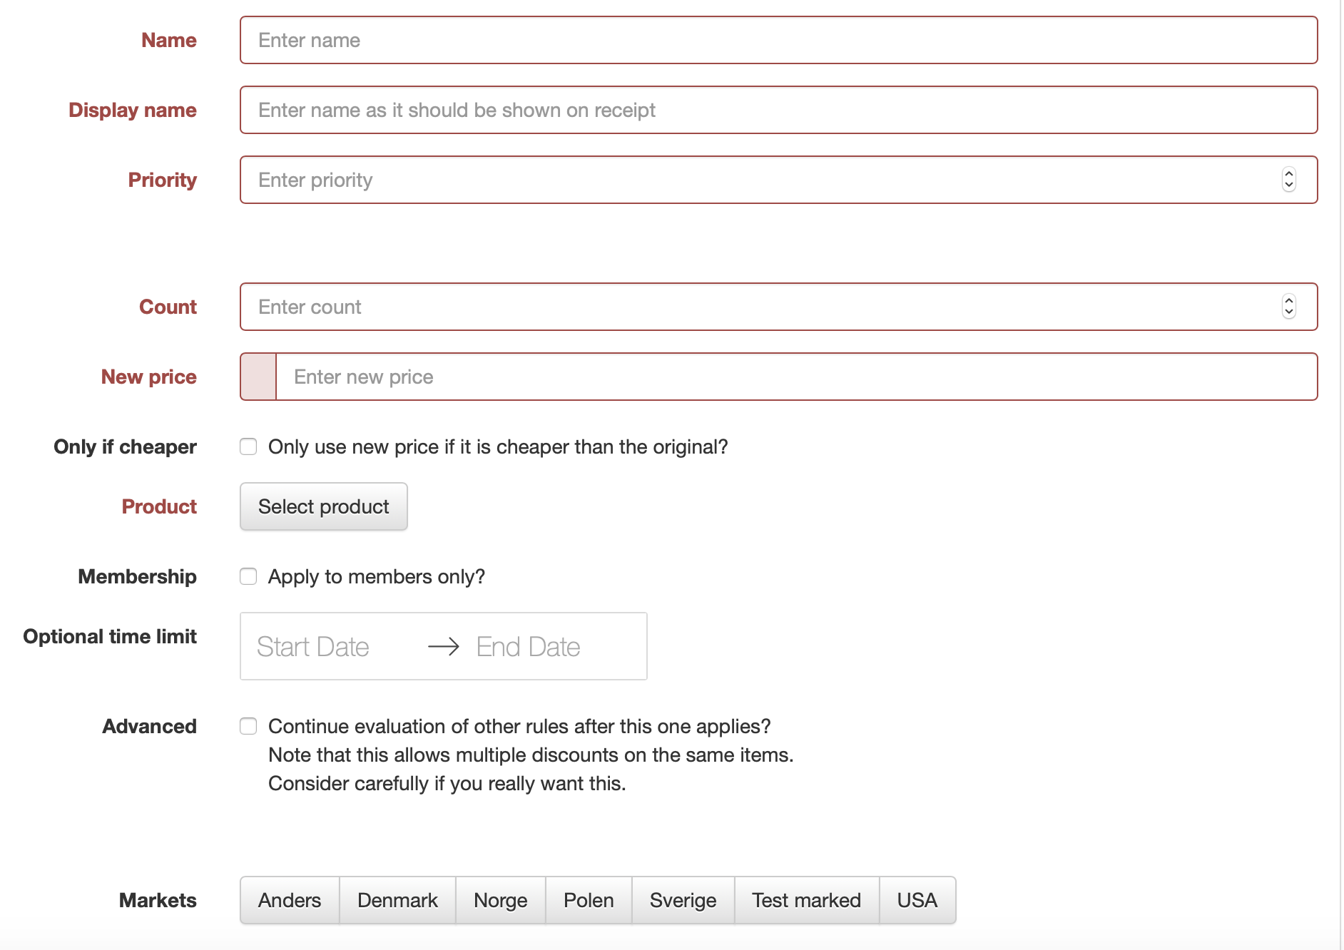Screen dimensions: 1344x950
Task: Click the arrow between date fields
Action: [444, 647]
